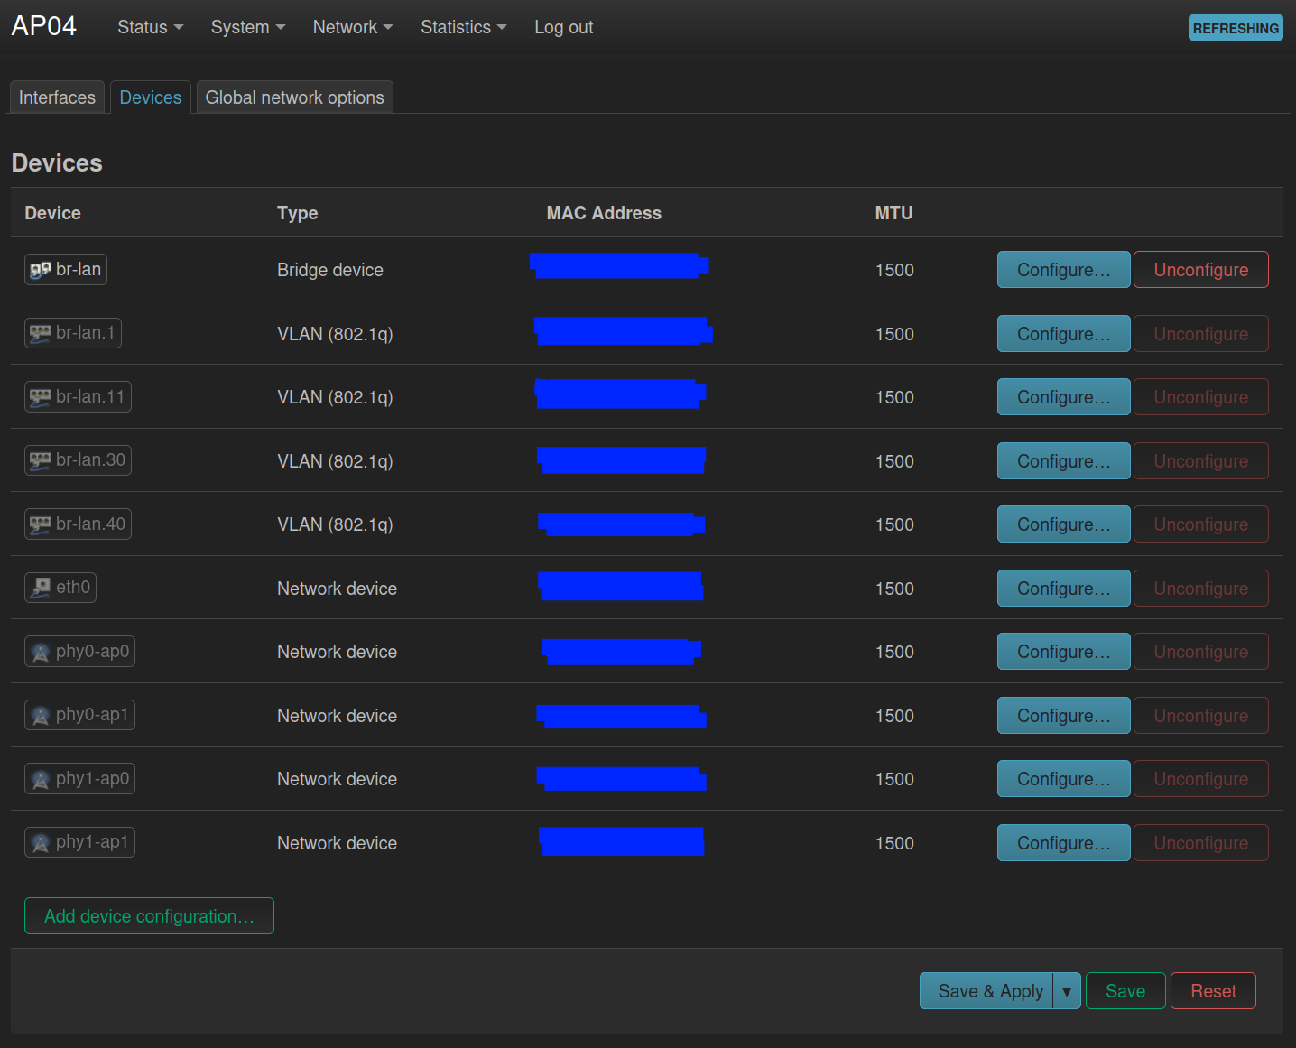The height and width of the screenshot is (1048, 1296).
Task: Click the br-lan.11 VLAN device icon
Action: [41, 397]
